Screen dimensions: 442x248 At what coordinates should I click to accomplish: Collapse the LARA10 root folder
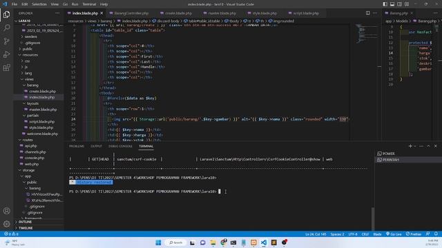39,21
